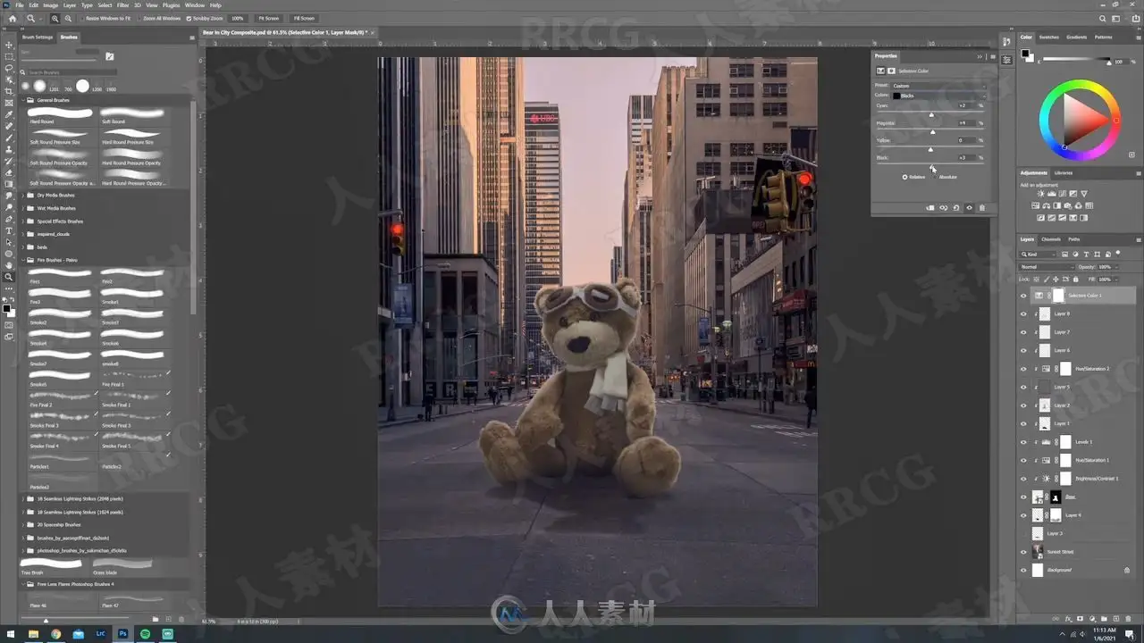Switch to the Channels tab
Screen dimensions: 1144x643
(x=1051, y=239)
